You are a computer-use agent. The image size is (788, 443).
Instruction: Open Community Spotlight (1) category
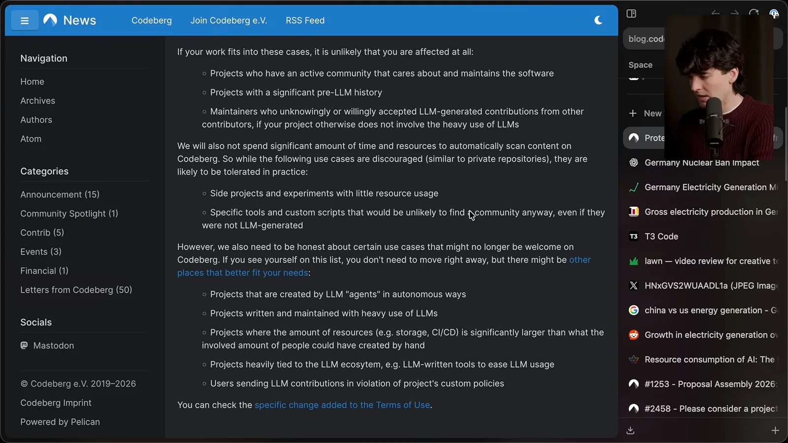point(69,214)
